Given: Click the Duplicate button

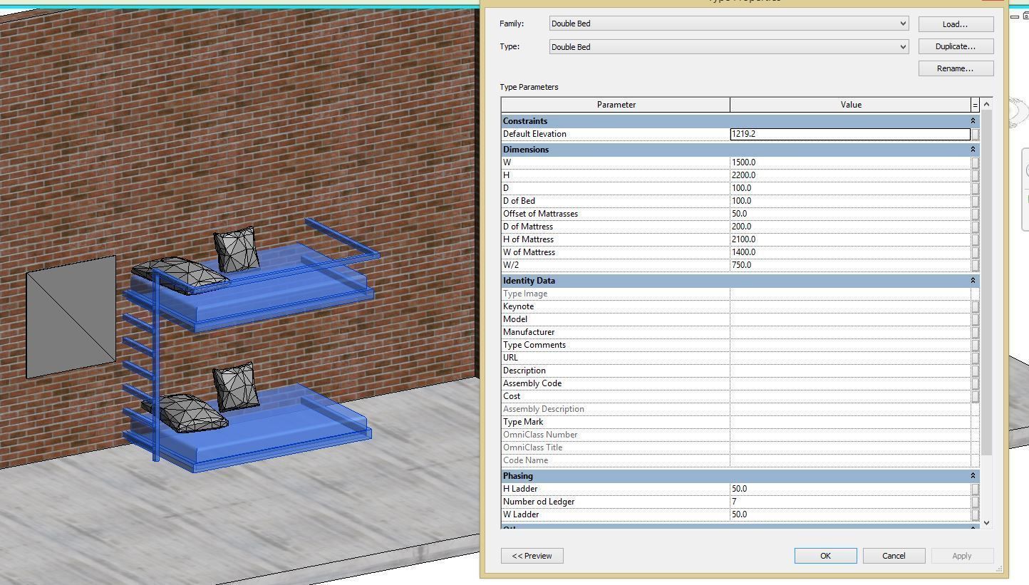Looking at the screenshot, I should tap(955, 46).
